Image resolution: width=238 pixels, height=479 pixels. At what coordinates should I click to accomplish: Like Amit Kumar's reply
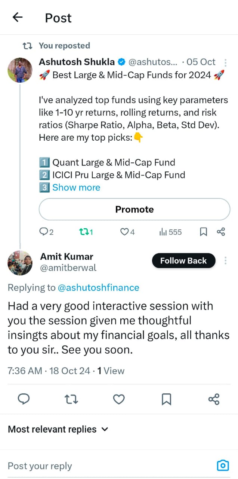[x=119, y=399]
